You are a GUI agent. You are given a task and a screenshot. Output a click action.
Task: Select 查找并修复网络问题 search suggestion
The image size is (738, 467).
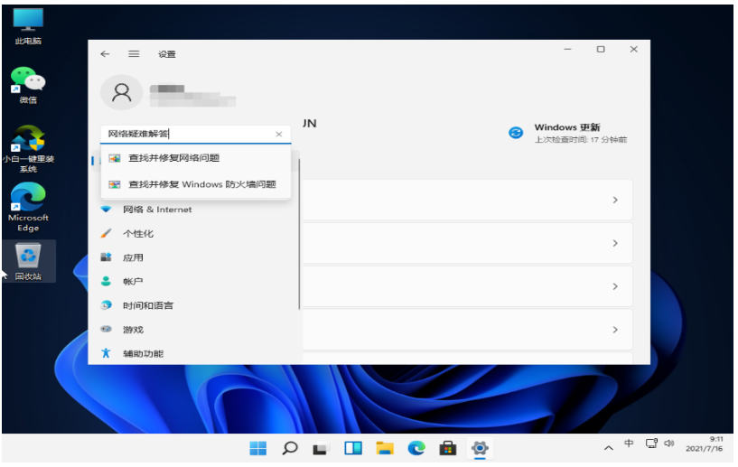pyautogui.click(x=173, y=159)
